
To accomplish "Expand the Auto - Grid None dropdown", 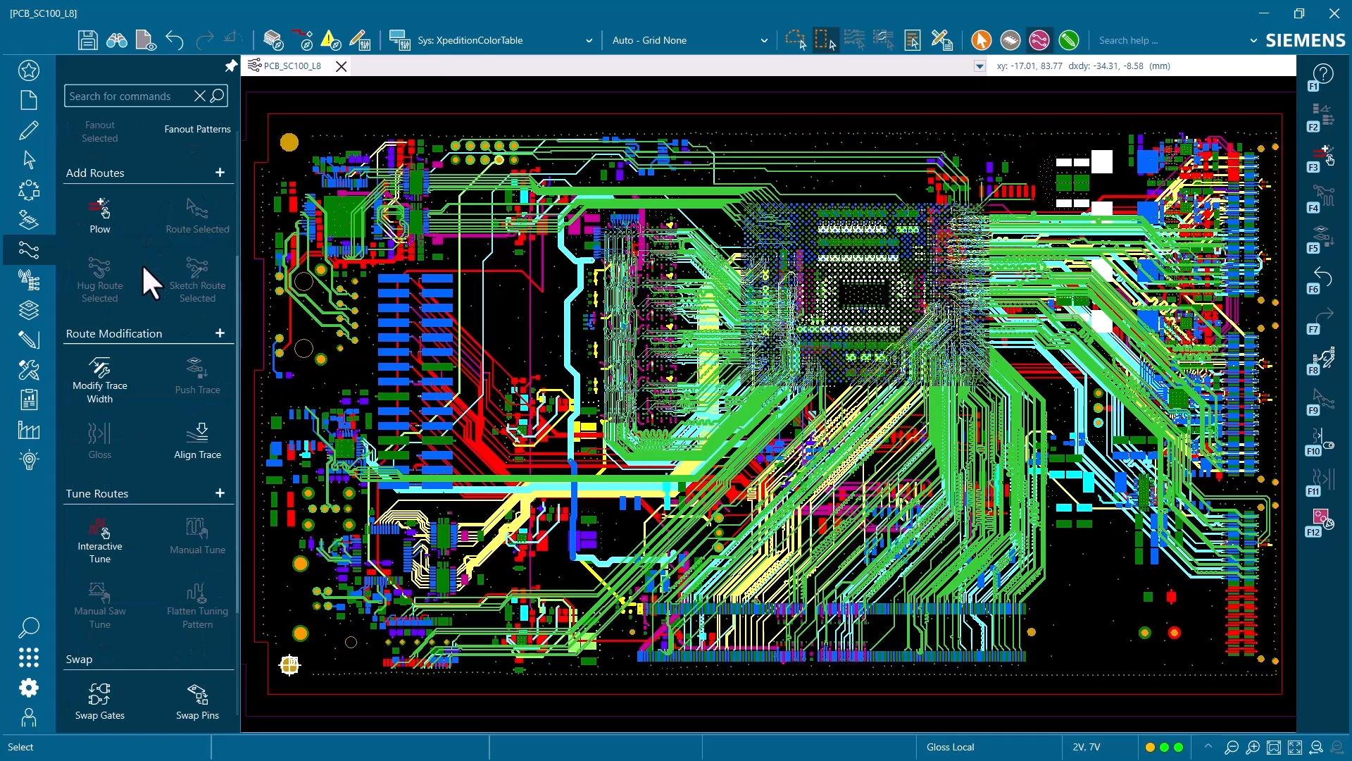I will click(765, 40).
